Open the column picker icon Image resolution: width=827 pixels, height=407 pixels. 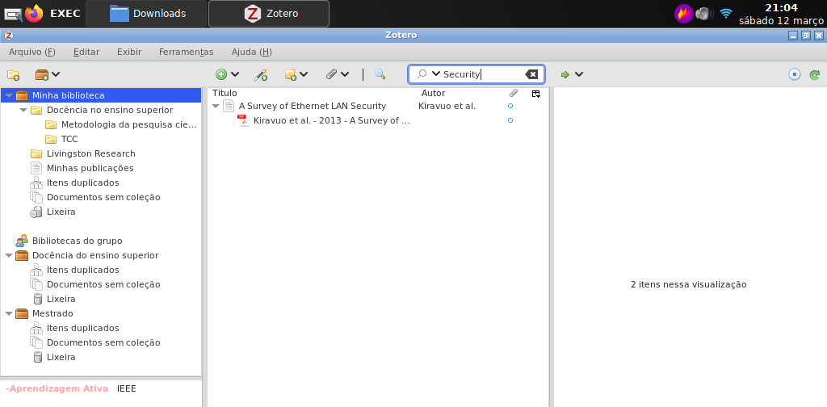click(535, 94)
